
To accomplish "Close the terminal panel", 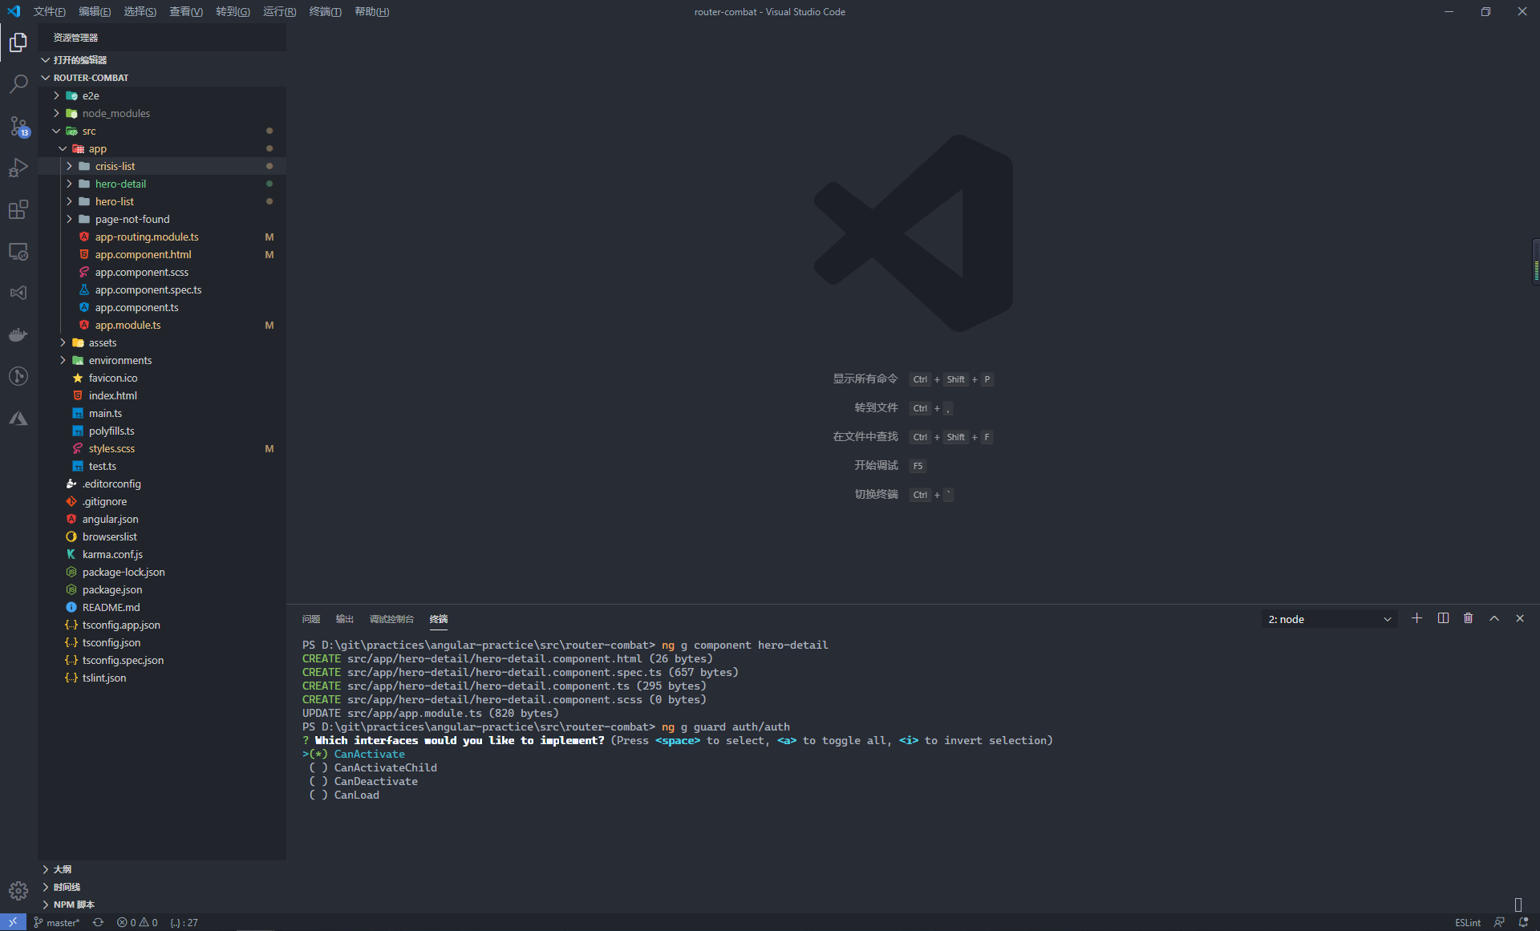I will 1520,618.
